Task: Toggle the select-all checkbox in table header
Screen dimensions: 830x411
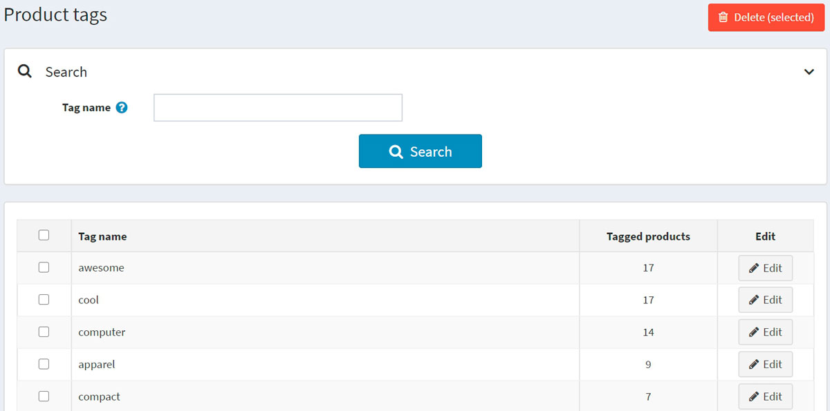Action: tap(44, 236)
